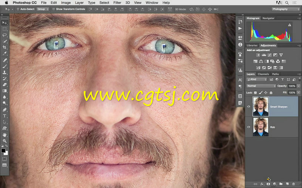Select the Crop tool

click(x=5, y=47)
